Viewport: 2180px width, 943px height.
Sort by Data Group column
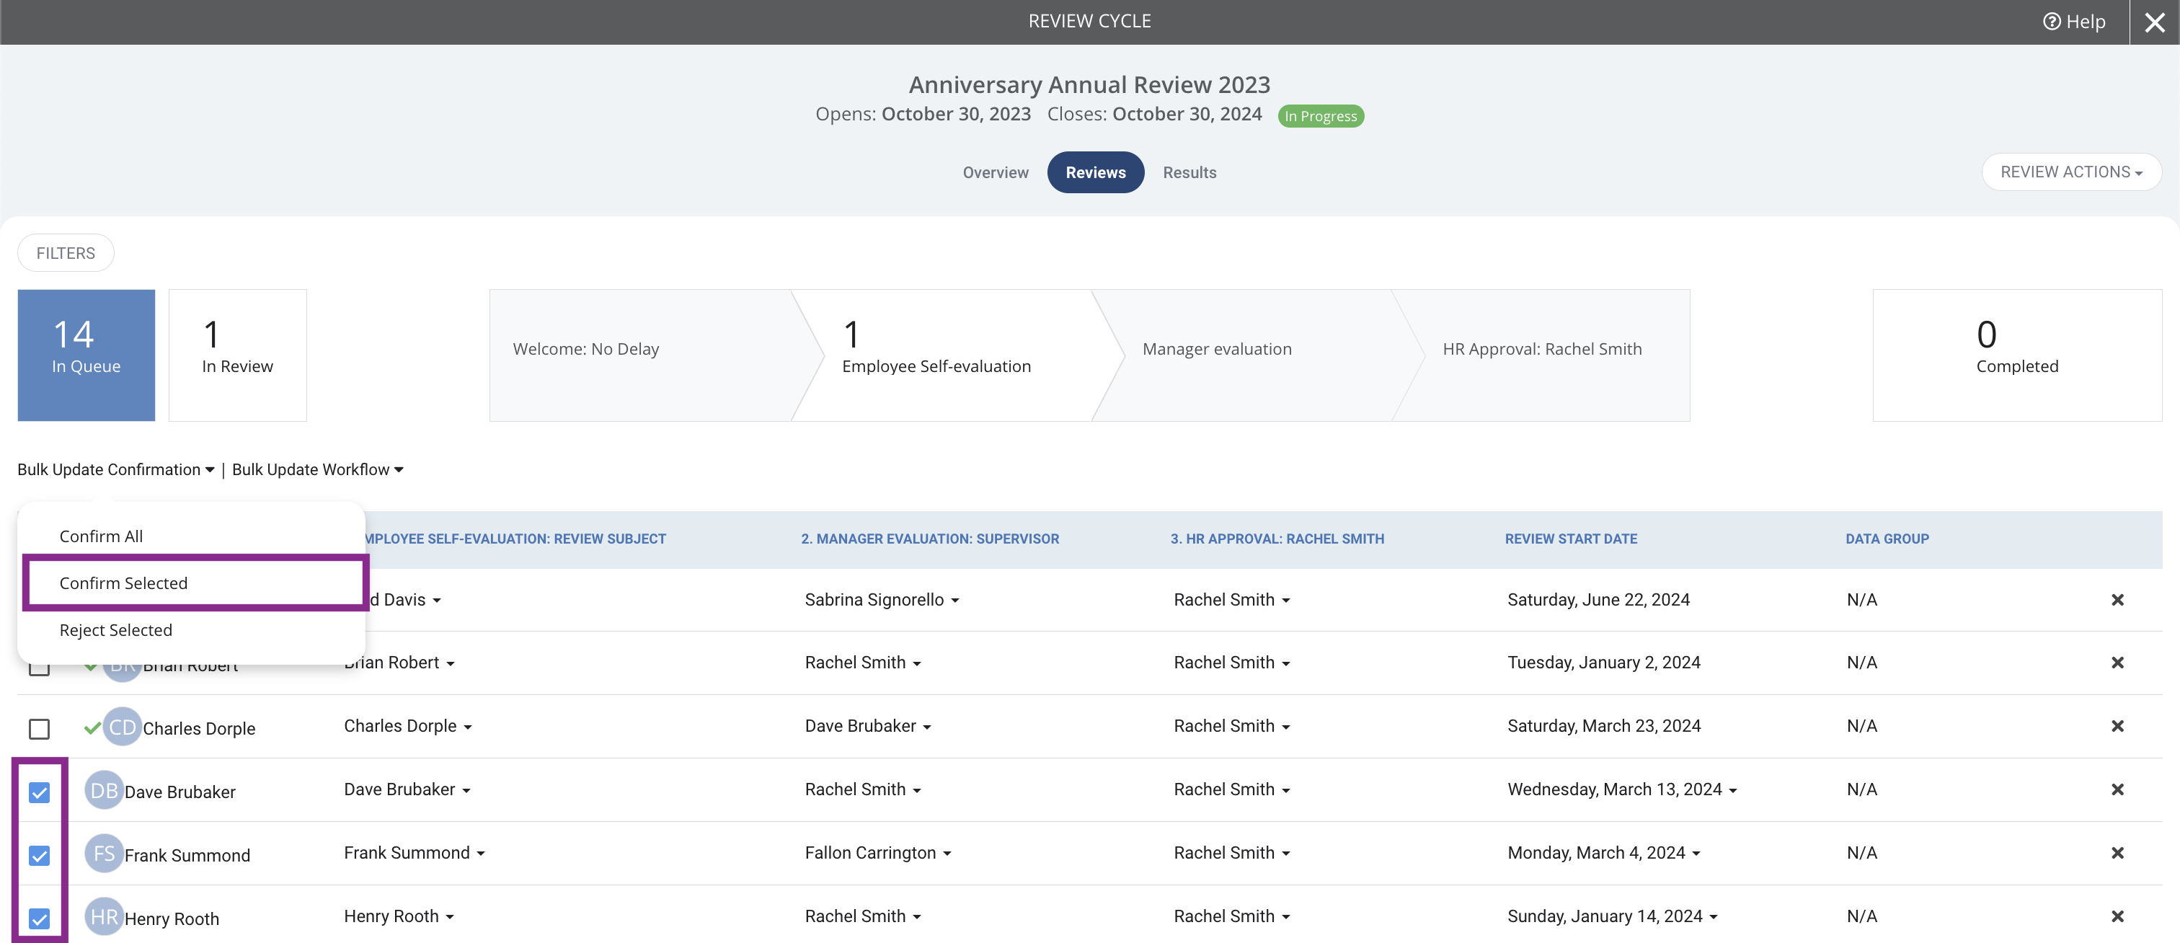(x=1887, y=539)
